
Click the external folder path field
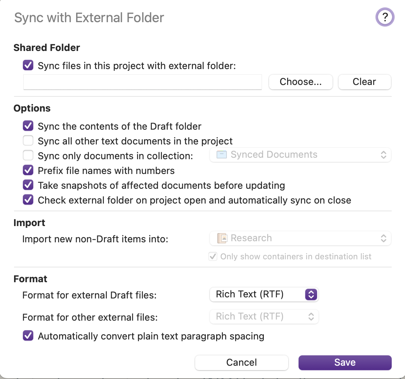(x=143, y=82)
